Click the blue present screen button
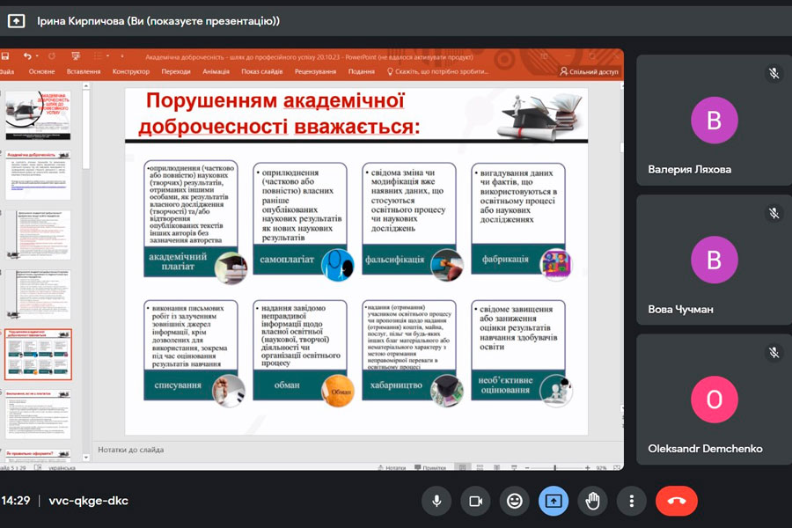The height and width of the screenshot is (528, 792). [x=554, y=501]
